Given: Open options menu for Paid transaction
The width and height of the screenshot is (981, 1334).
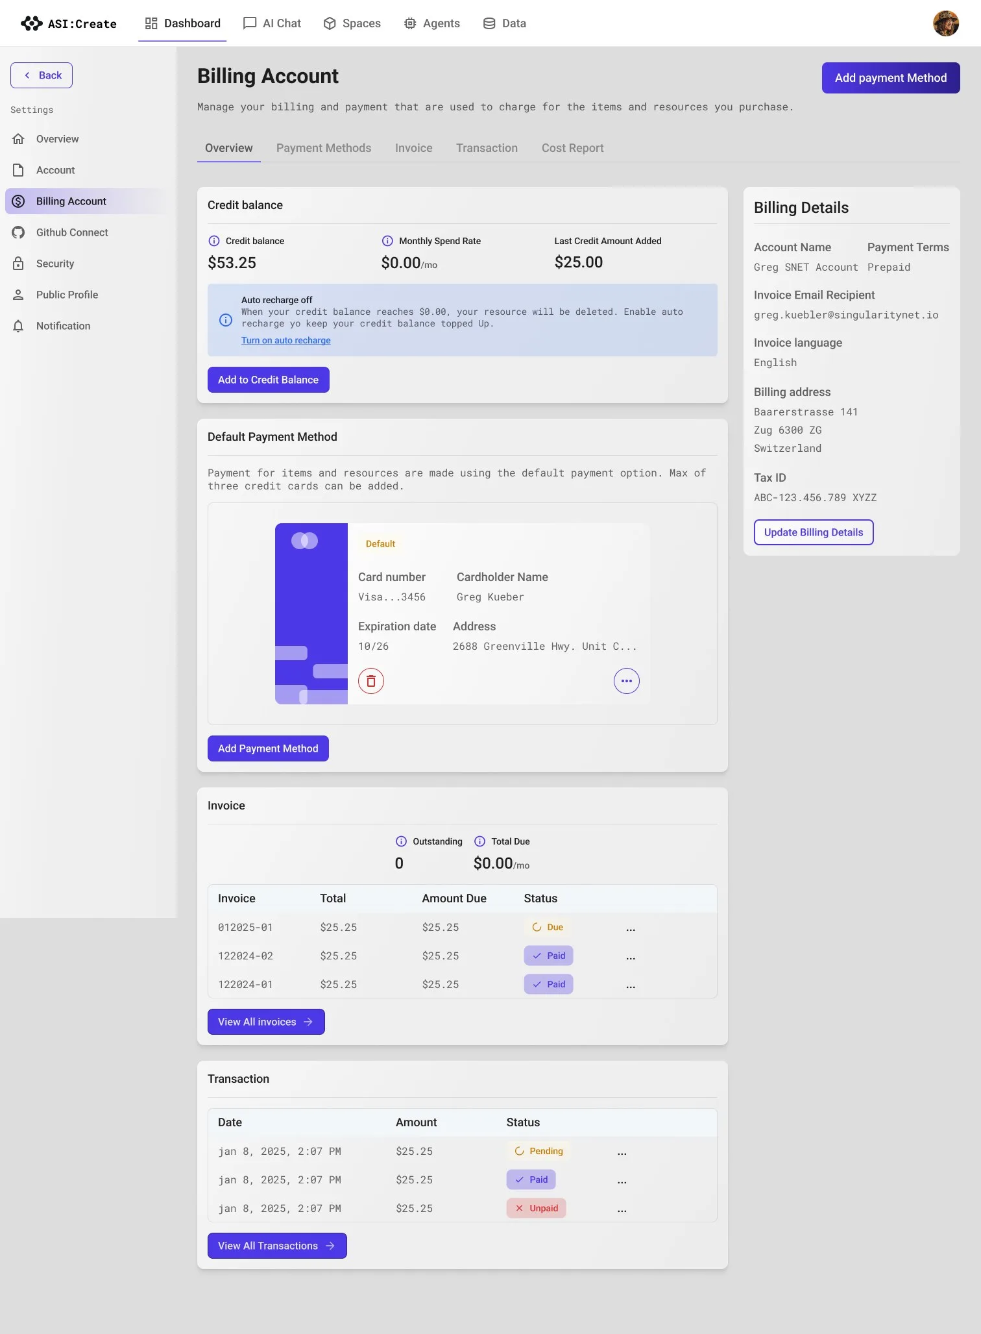Looking at the screenshot, I should click(x=622, y=1181).
